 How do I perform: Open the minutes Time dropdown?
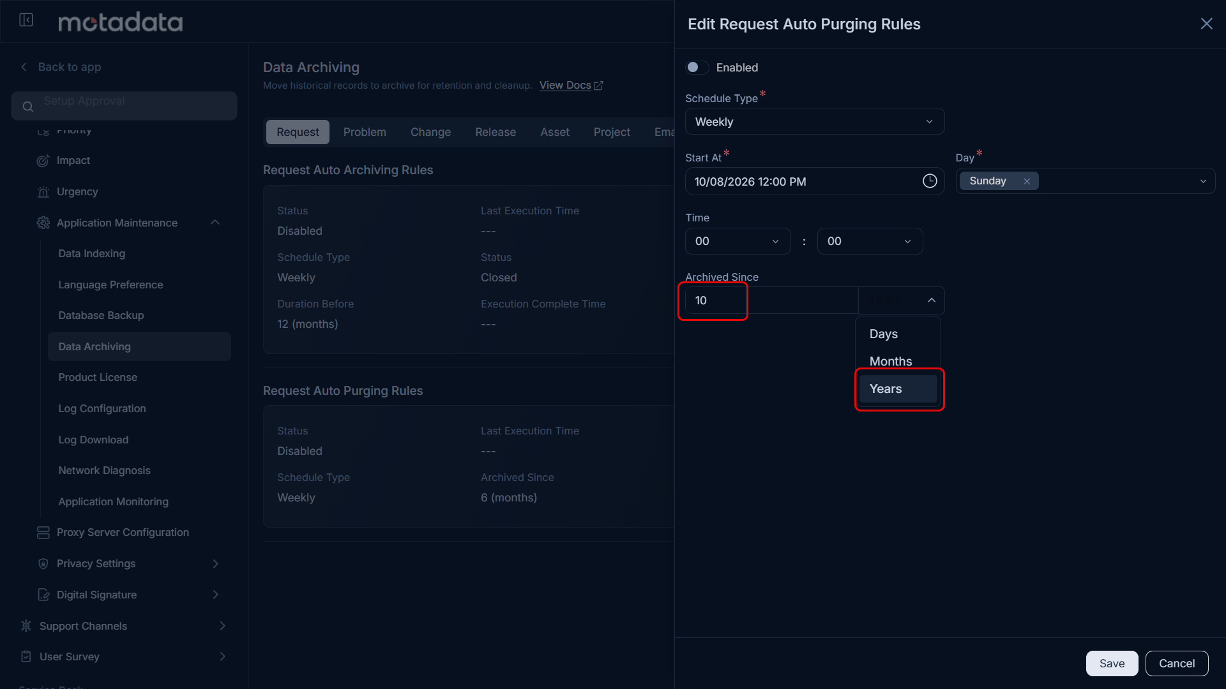[870, 241]
